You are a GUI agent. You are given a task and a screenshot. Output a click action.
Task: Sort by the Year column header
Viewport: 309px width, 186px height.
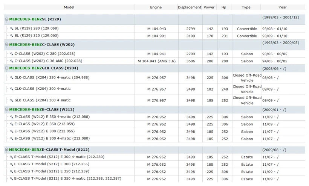coord(283,7)
